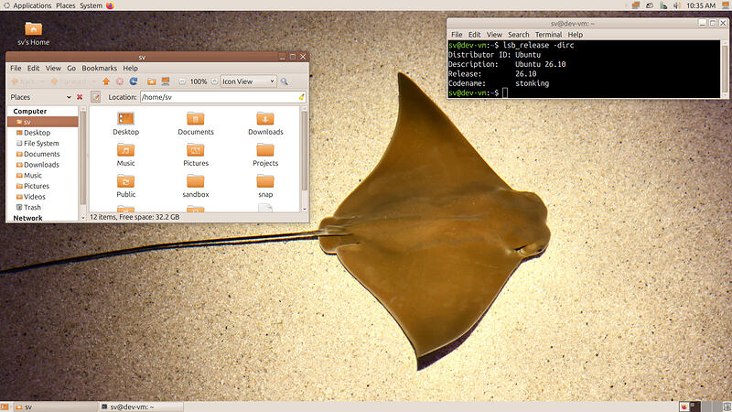Viewport: 732px width, 412px height.
Task: Click the Home folder toolbar icon
Action: coord(151,81)
